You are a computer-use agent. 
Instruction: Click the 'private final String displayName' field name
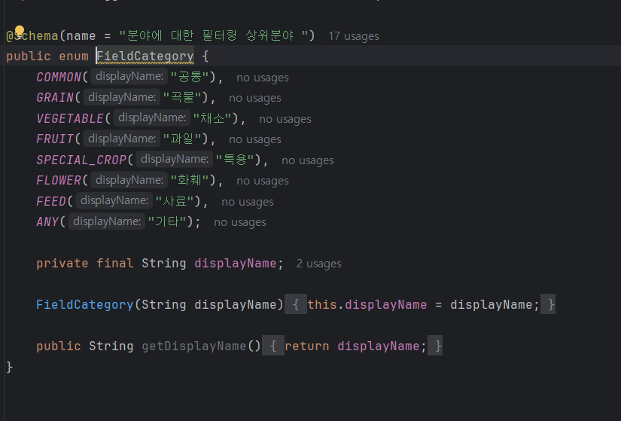pyautogui.click(x=236, y=264)
